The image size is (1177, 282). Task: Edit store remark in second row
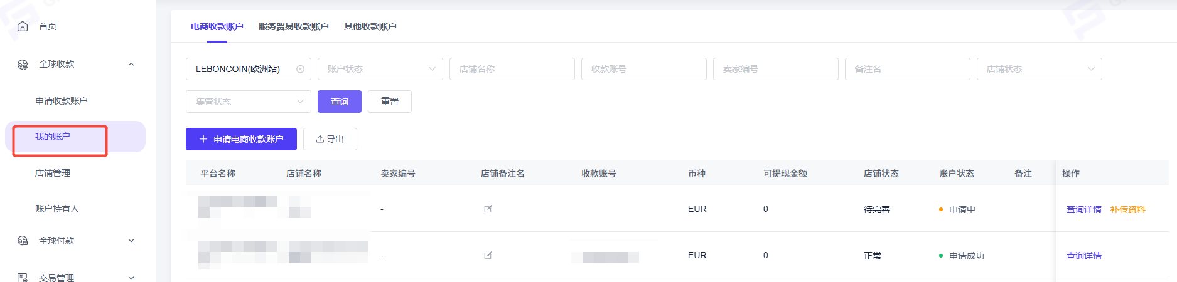(x=488, y=255)
